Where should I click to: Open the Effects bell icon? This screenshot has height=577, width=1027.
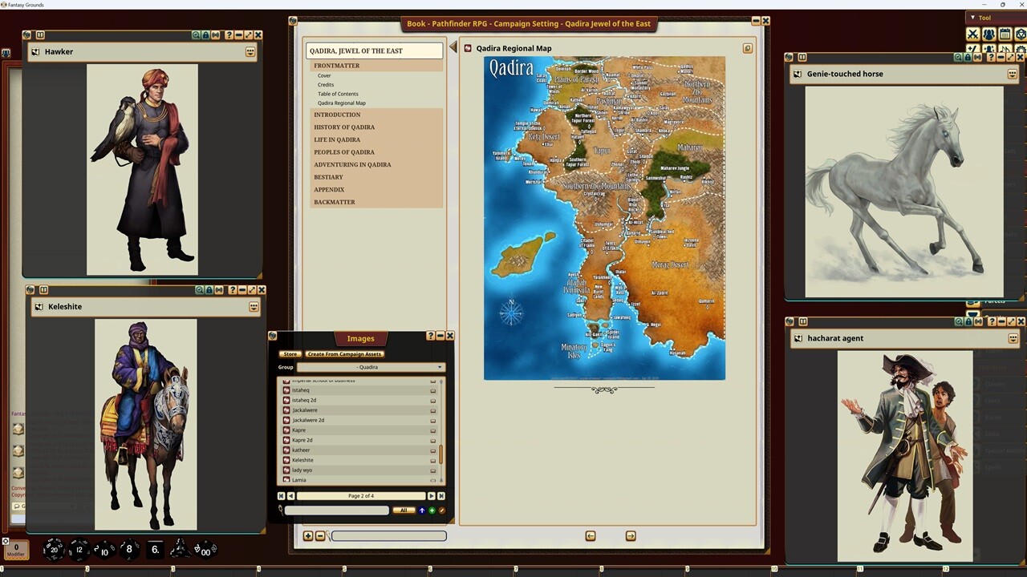coord(988,49)
